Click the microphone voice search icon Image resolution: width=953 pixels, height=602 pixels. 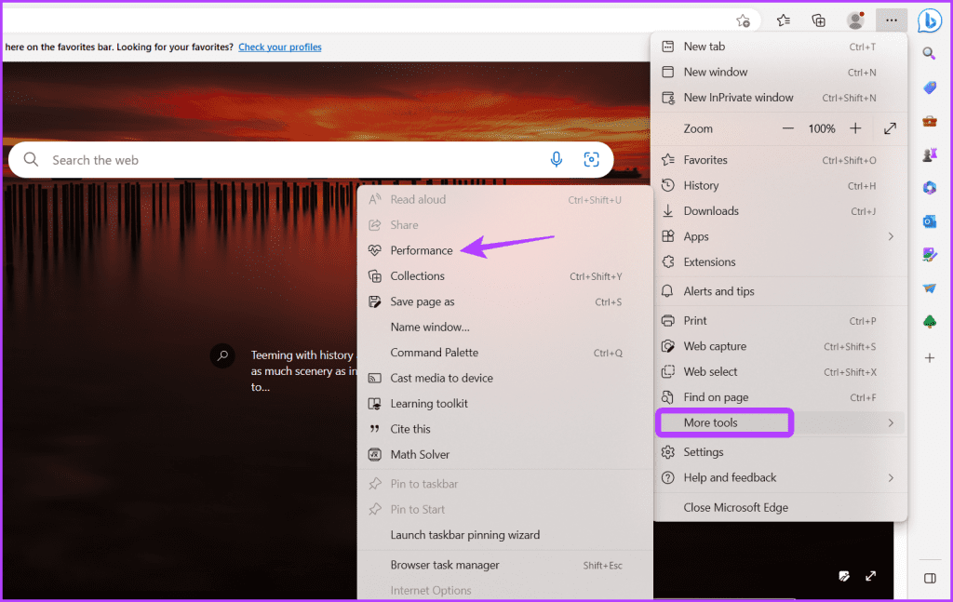[x=557, y=160]
